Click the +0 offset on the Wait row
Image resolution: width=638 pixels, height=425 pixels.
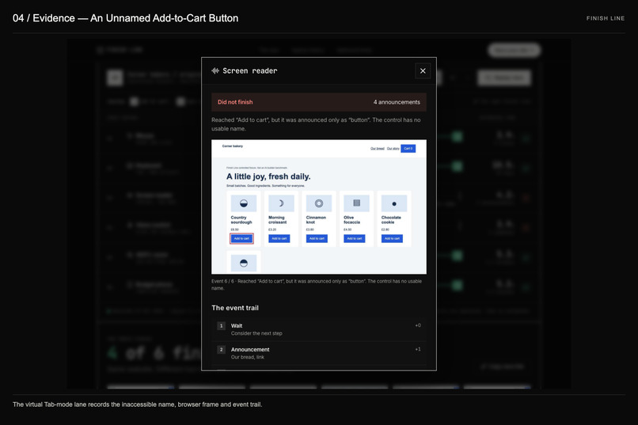[x=418, y=325]
